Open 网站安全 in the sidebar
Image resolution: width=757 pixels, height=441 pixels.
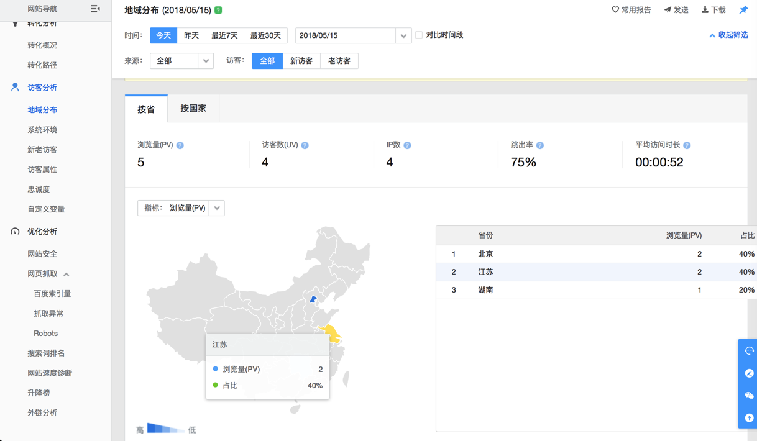tap(42, 254)
